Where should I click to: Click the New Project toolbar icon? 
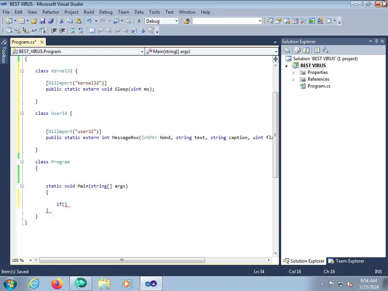9,21
